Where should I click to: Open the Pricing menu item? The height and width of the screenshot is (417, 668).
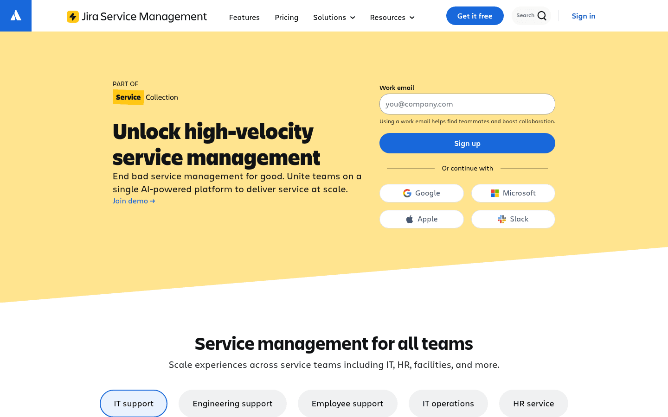pos(286,17)
